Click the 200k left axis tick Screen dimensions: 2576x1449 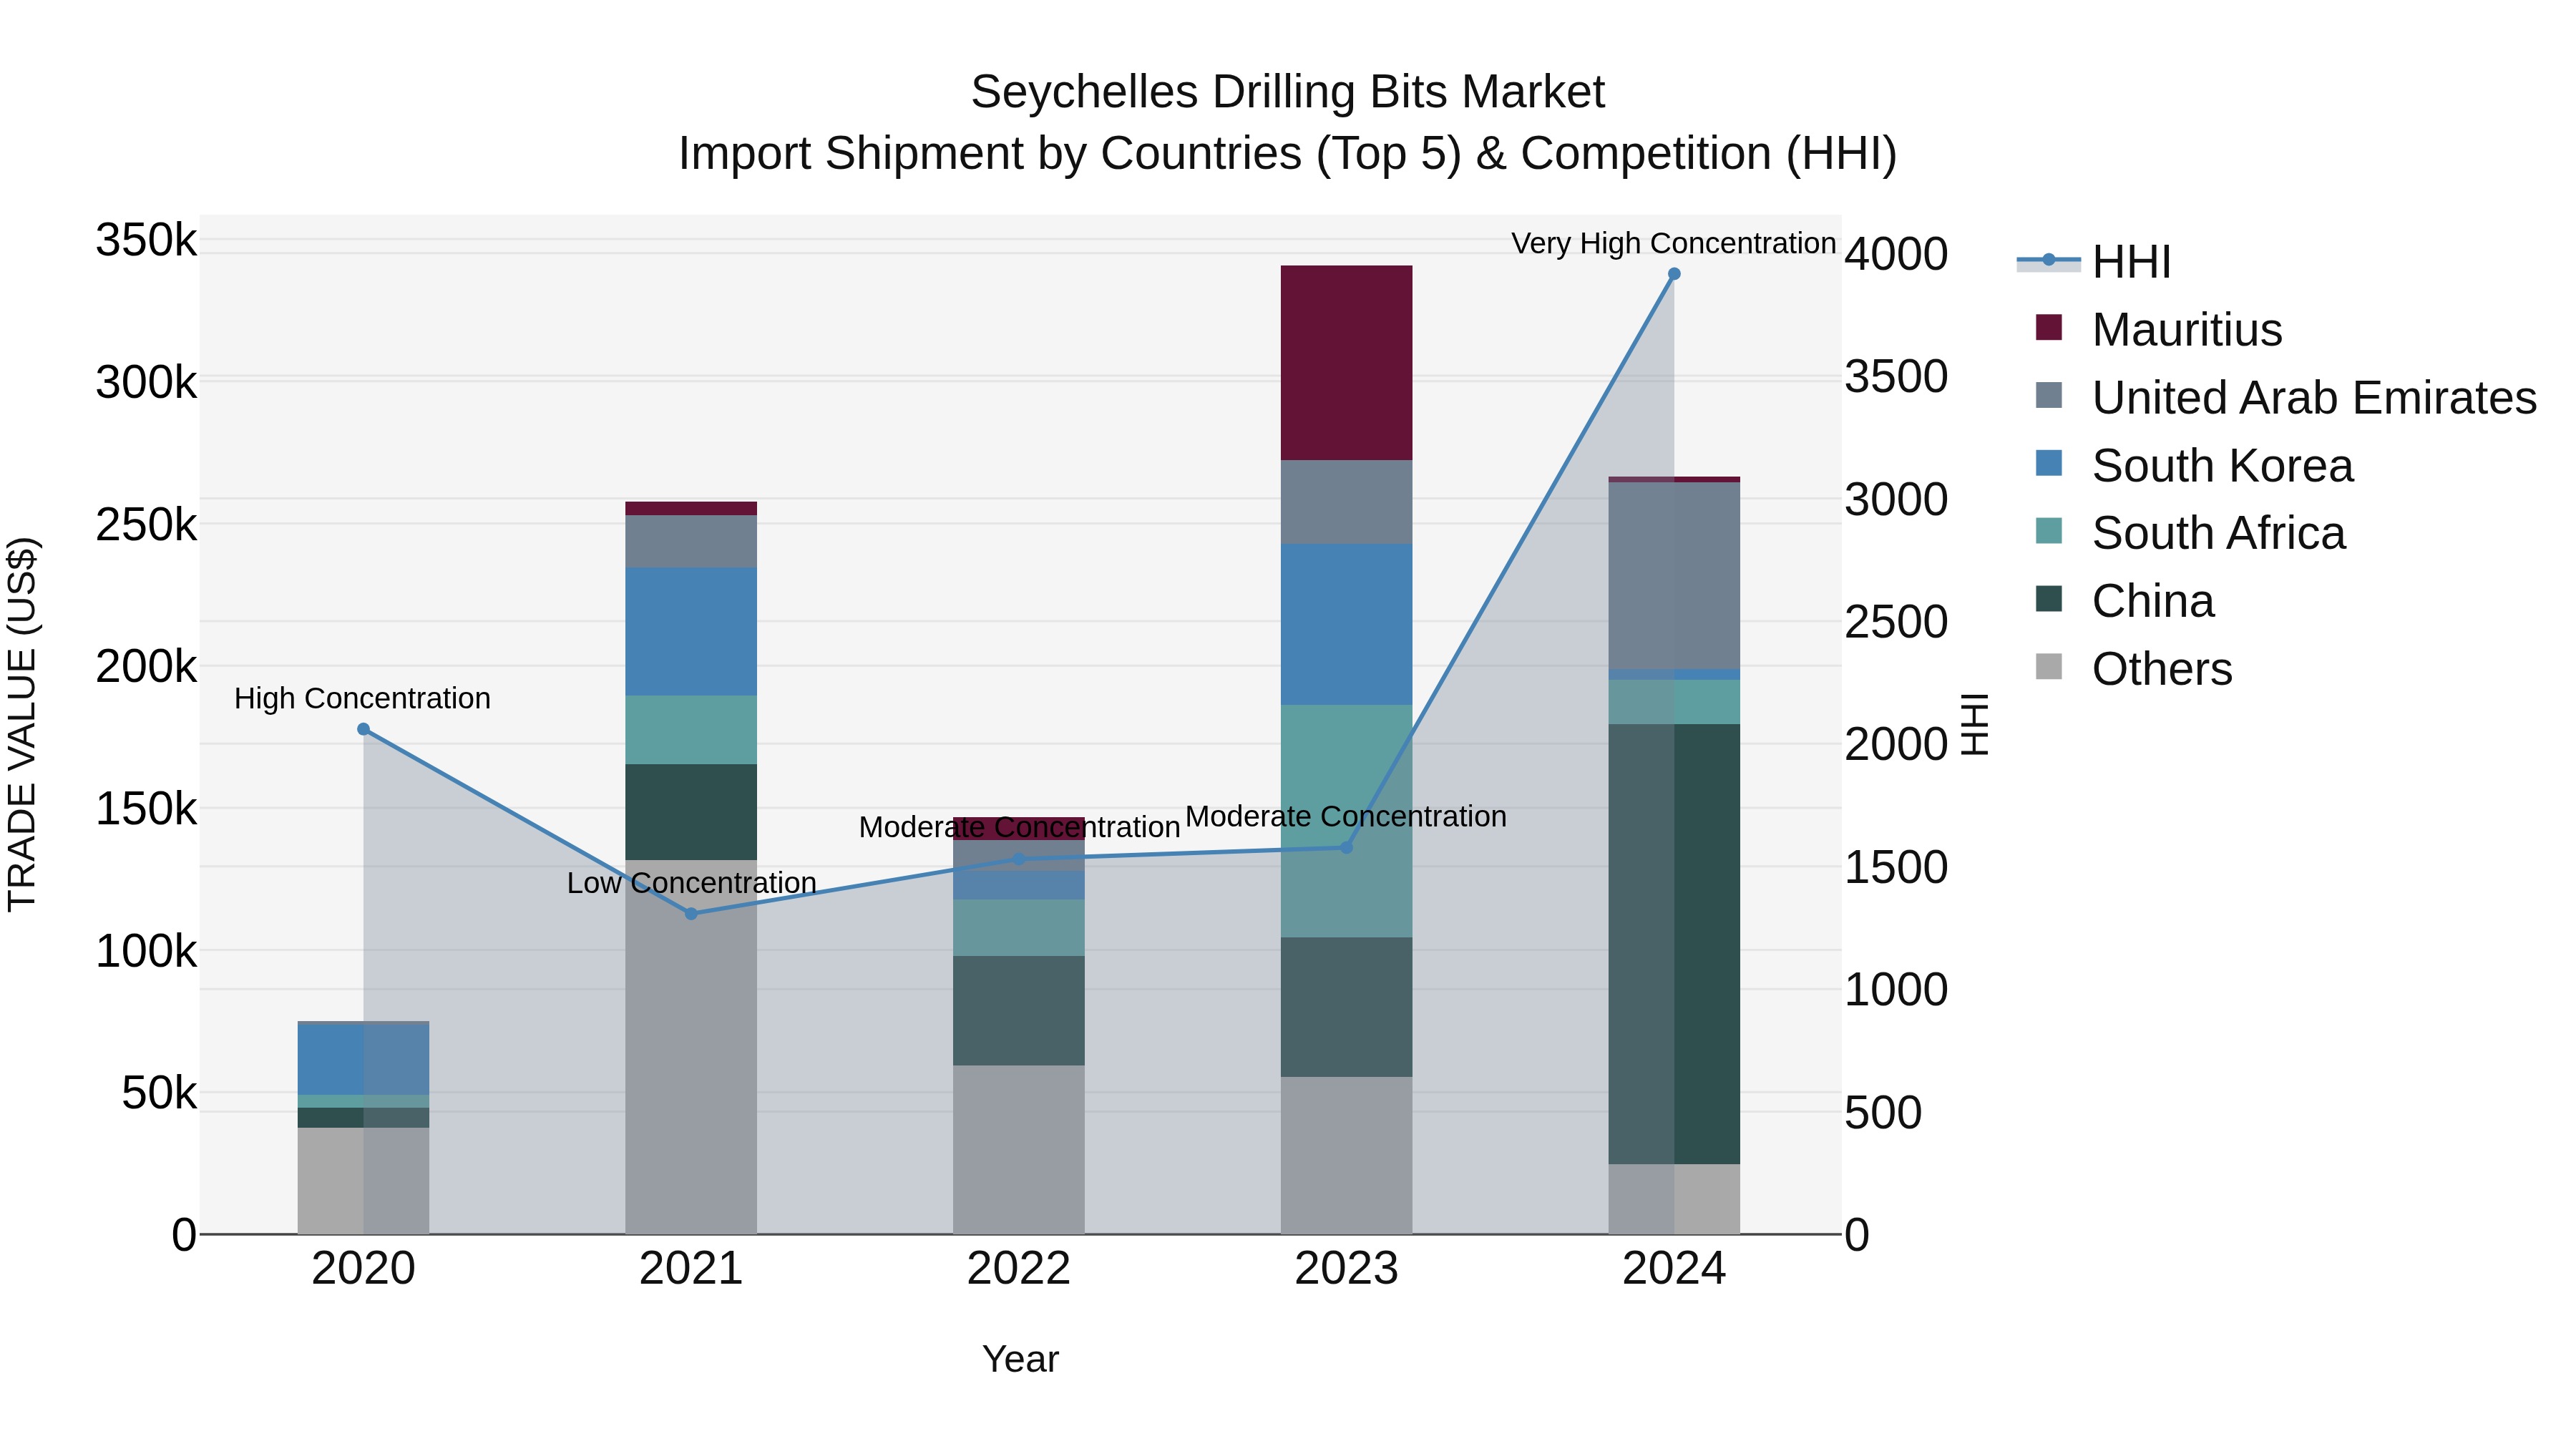(x=147, y=666)
